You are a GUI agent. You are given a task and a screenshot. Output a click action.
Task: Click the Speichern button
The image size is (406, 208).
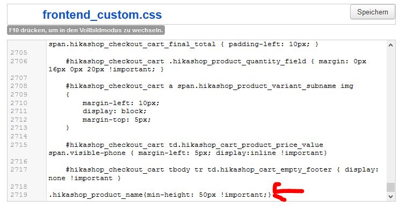click(372, 12)
